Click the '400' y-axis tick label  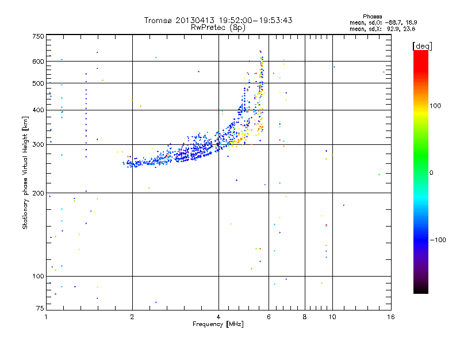(x=38, y=110)
